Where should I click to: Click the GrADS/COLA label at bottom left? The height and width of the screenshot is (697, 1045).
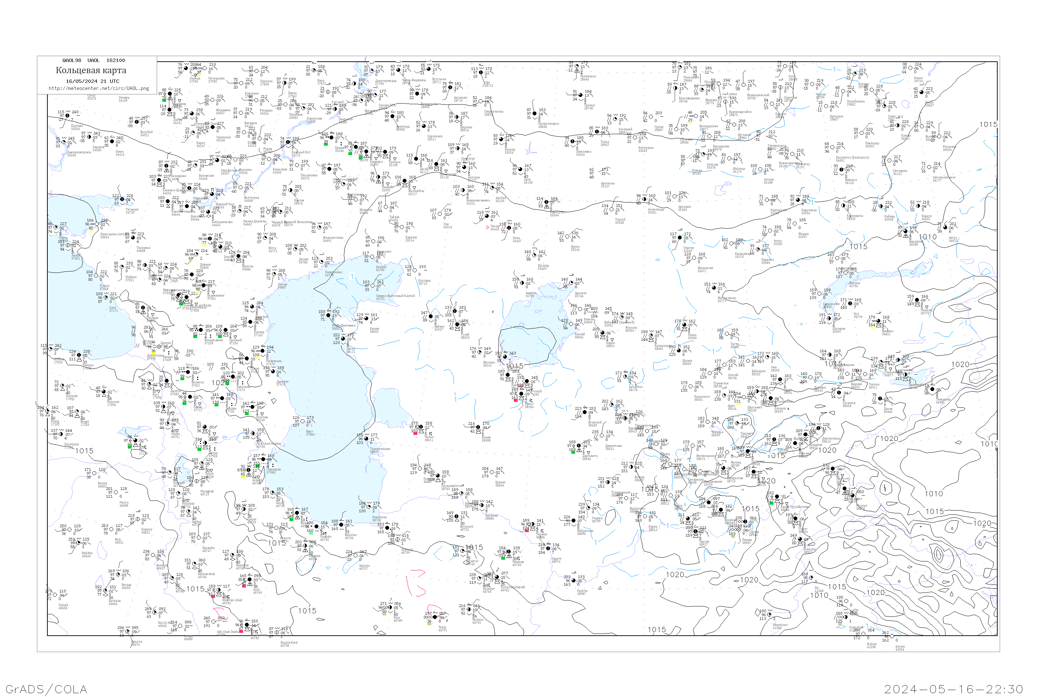46,689
